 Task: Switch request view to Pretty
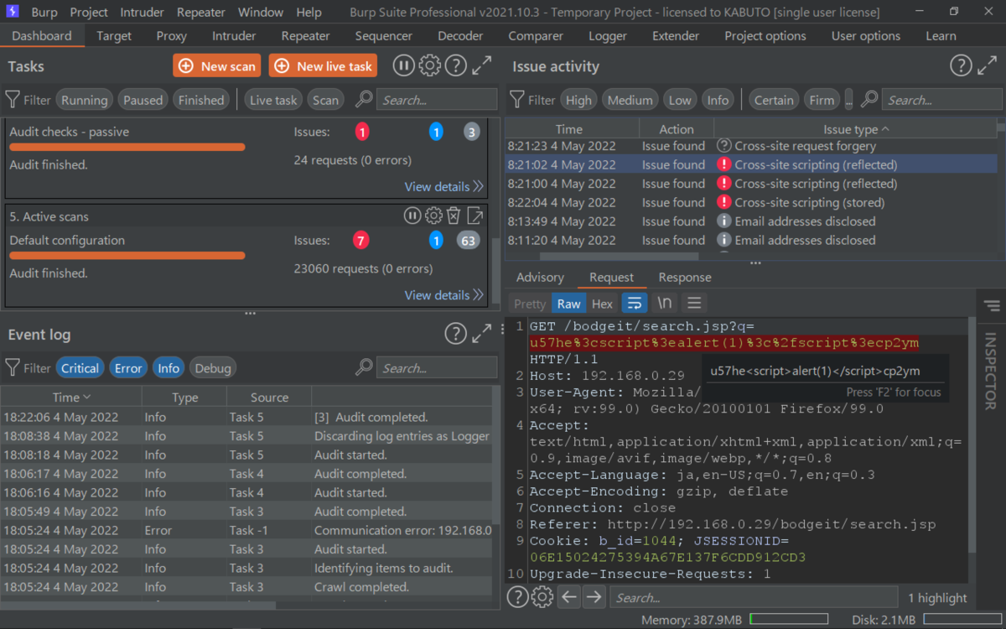pyautogui.click(x=530, y=304)
